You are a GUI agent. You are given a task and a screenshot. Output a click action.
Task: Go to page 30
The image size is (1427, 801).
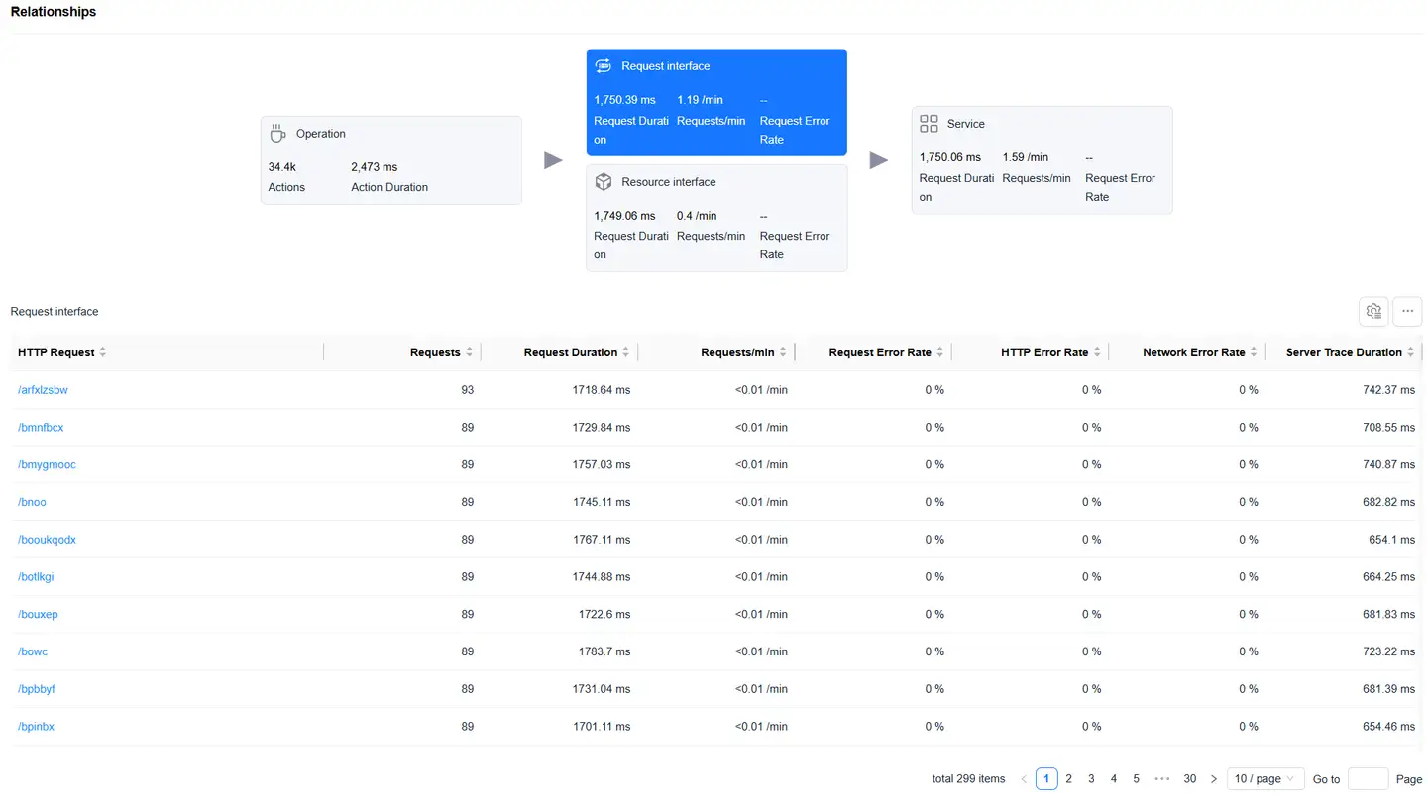[1190, 779]
